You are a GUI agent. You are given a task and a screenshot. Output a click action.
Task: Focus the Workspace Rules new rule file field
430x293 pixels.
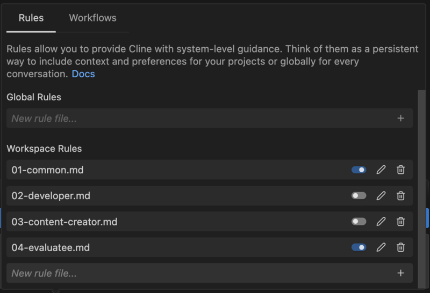200,273
